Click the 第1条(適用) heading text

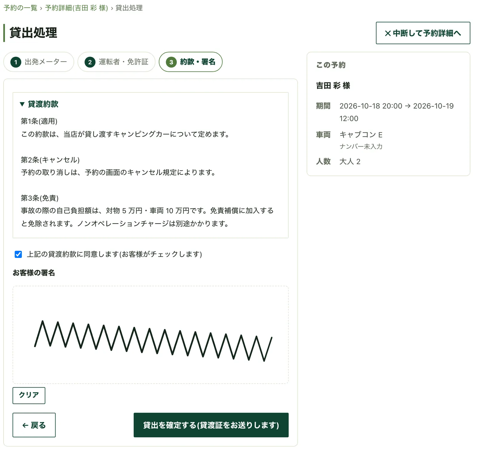point(39,121)
